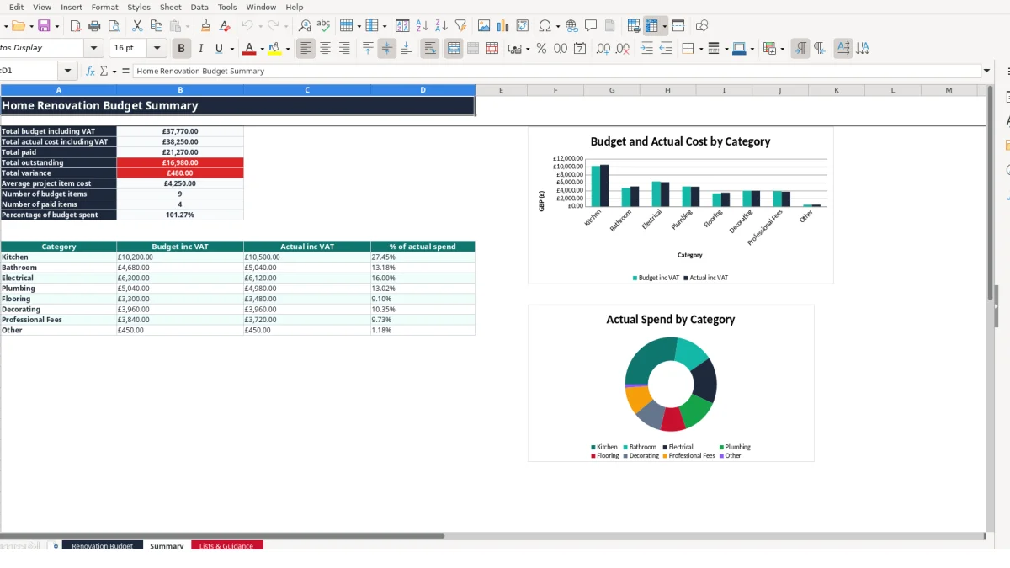The height and width of the screenshot is (568, 1010).
Task: Format as percent
Action: coord(541,49)
